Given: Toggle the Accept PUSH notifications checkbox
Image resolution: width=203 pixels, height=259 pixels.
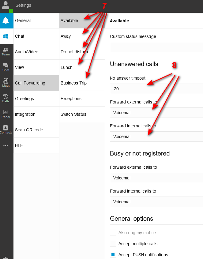Looking at the screenshot, I should (113, 255).
